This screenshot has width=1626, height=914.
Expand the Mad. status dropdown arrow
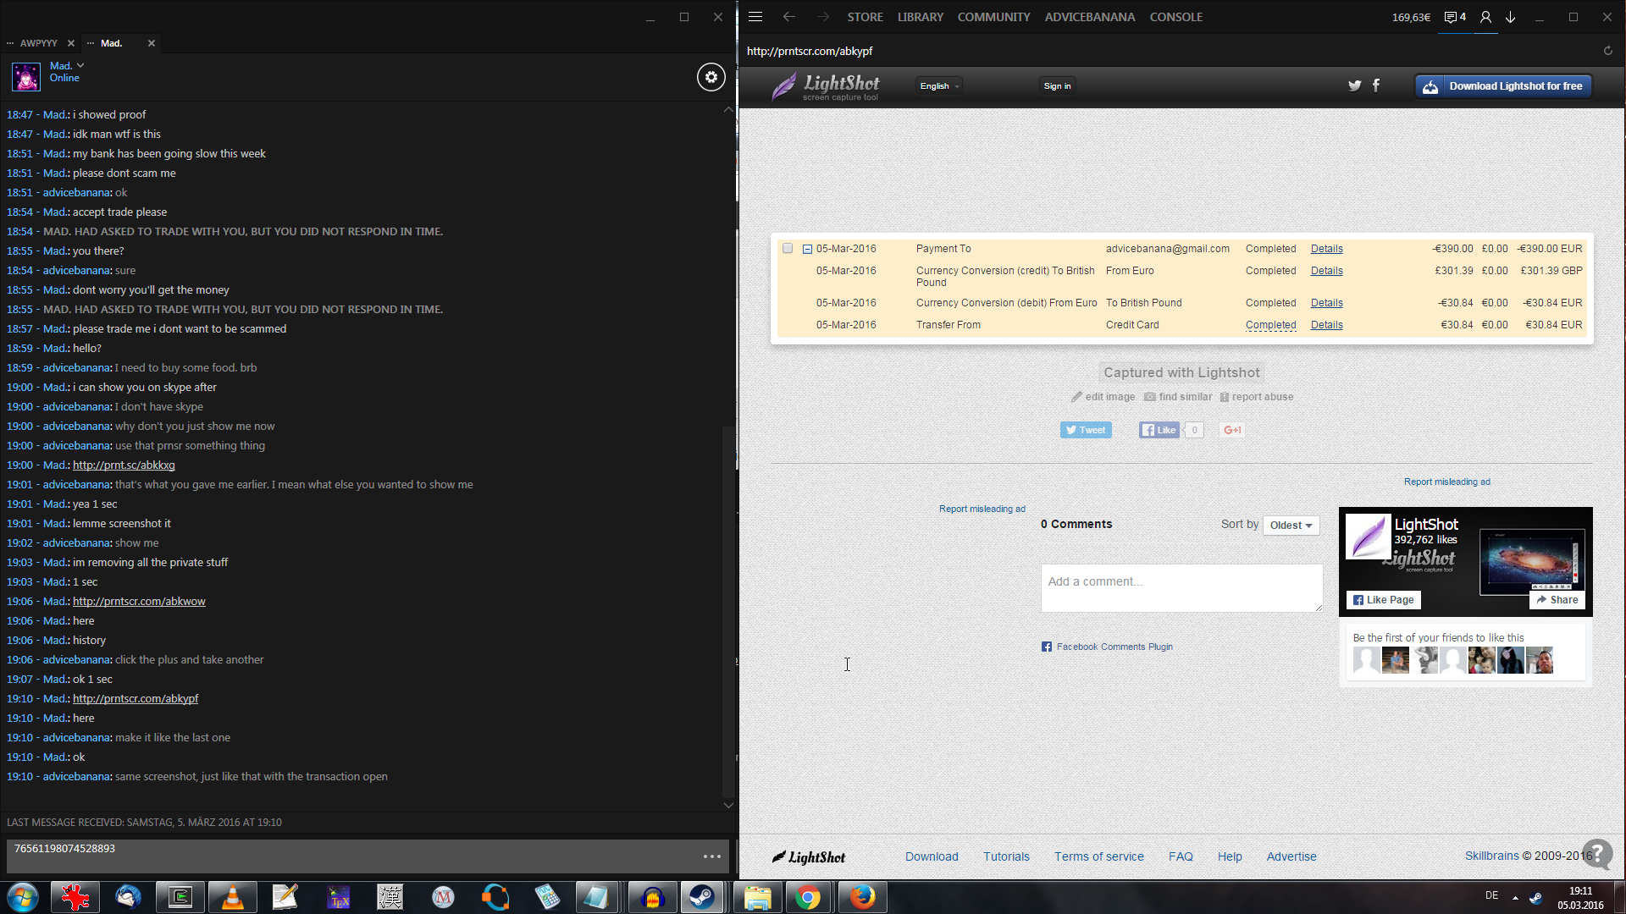coord(80,65)
